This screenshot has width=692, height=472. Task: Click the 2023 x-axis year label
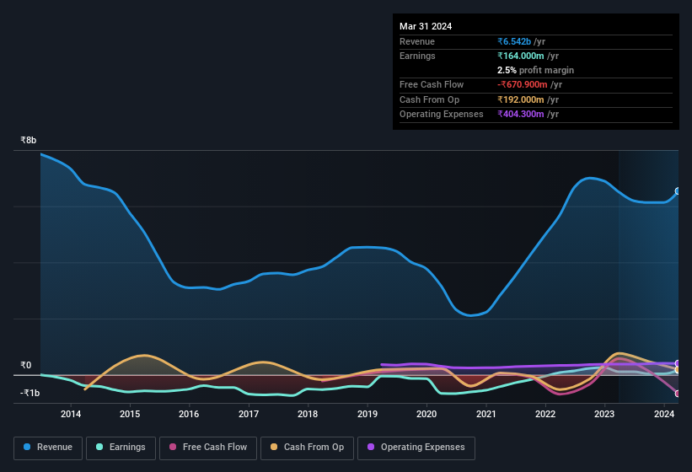(604, 414)
